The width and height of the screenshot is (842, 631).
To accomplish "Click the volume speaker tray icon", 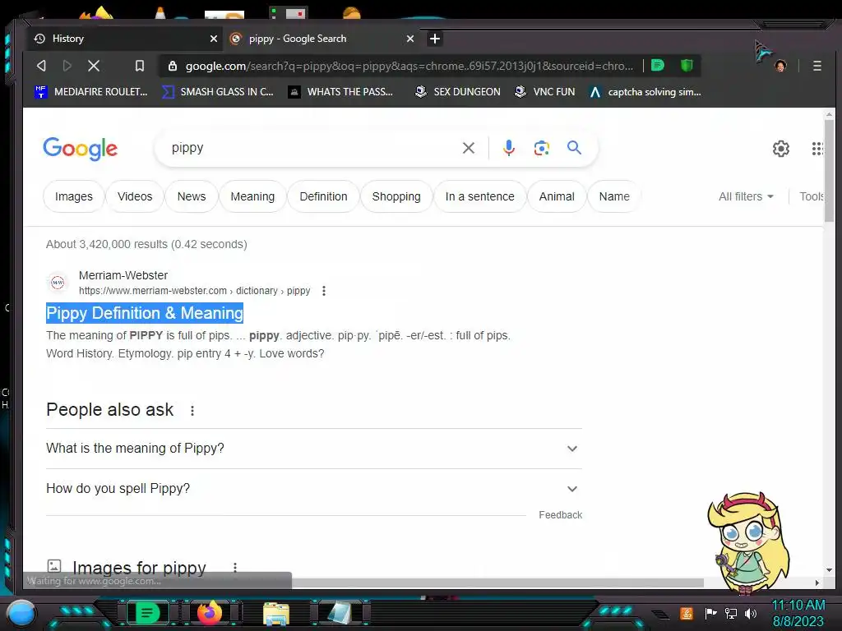I will click(750, 613).
